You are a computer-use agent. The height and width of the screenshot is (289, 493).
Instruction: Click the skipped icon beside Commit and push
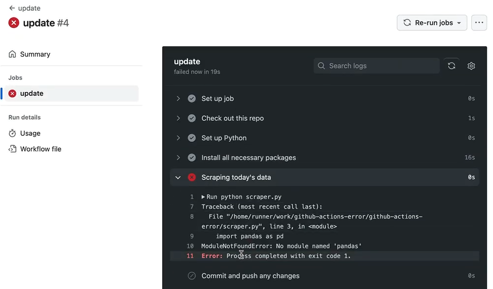point(192,276)
